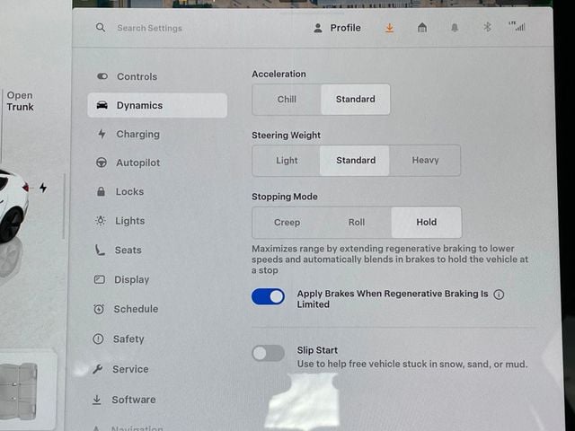The height and width of the screenshot is (431, 575).
Task: Tap the car icon beside Dynamics
Action: pyautogui.click(x=102, y=105)
